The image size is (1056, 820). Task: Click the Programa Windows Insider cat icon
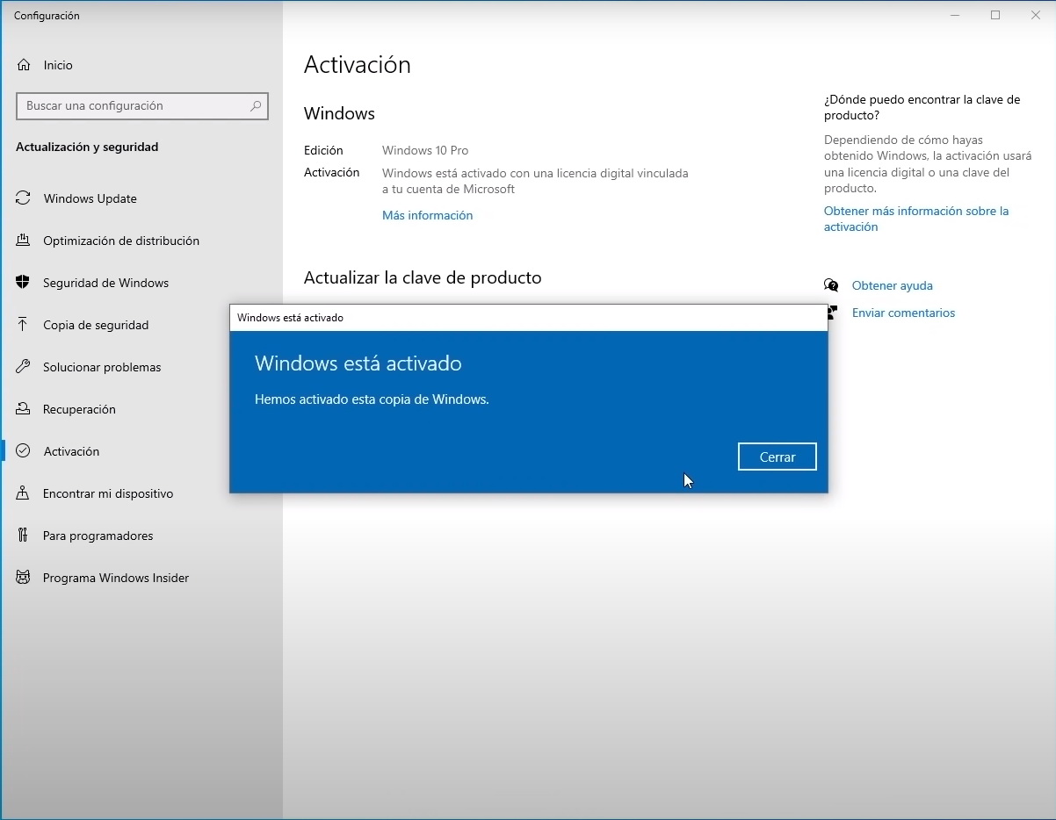pos(24,578)
